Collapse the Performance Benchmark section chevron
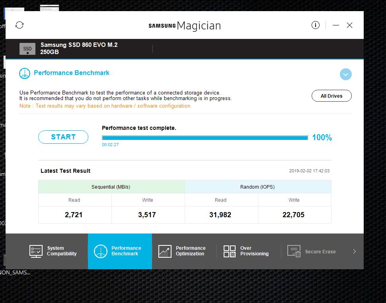This screenshot has width=386, height=303. point(346,74)
